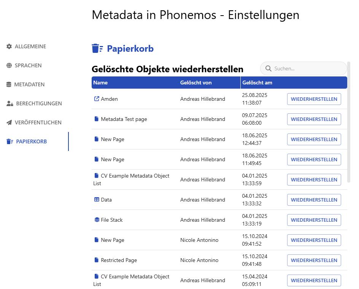
Task: Click the large trash icon in Papierkorb heading
Action: coord(97,49)
